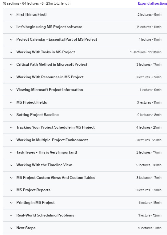
Task: Click the '1 lecture • 12min' summary
Action: [150, 215]
